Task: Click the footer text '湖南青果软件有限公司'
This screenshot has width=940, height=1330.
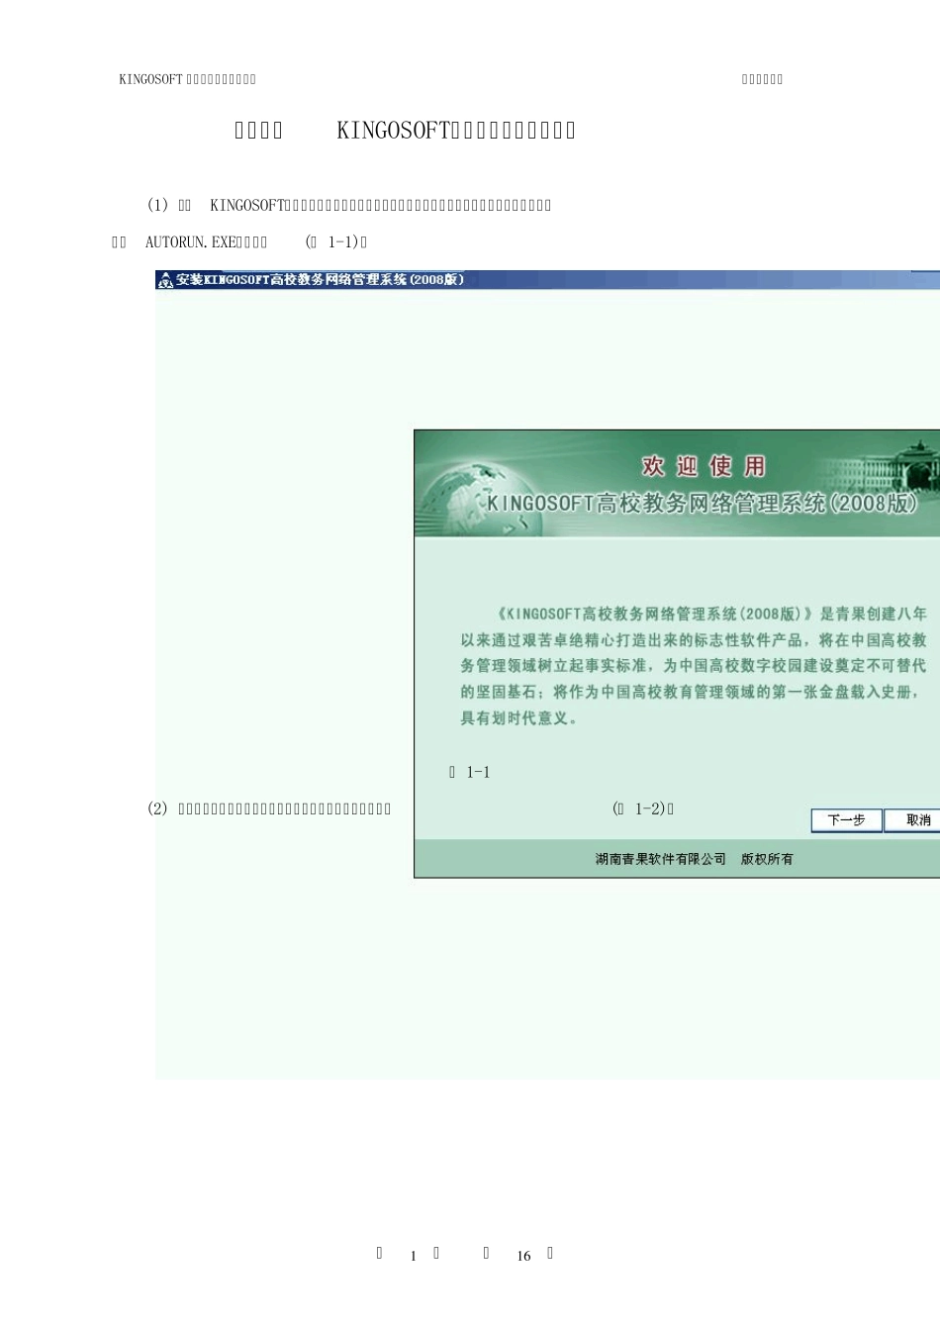Action: click(x=660, y=859)
